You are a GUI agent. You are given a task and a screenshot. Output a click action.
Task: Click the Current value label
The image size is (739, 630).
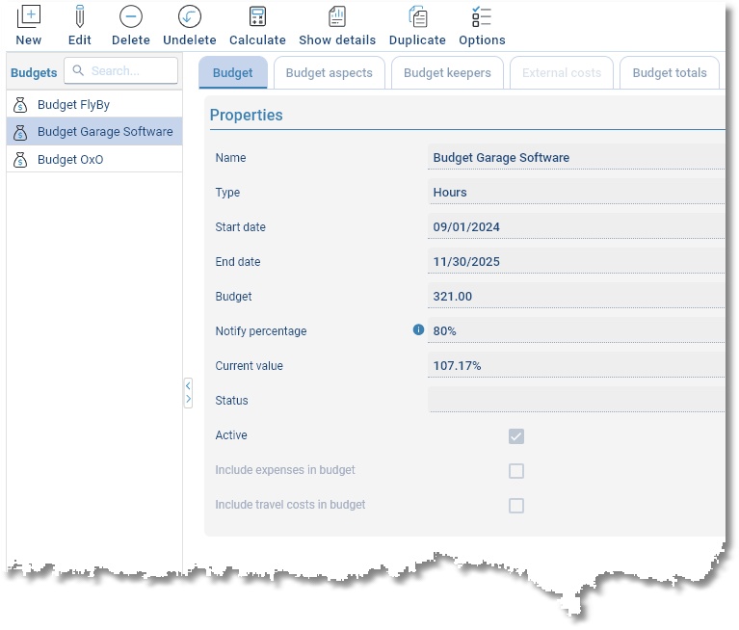click(249, 366)
